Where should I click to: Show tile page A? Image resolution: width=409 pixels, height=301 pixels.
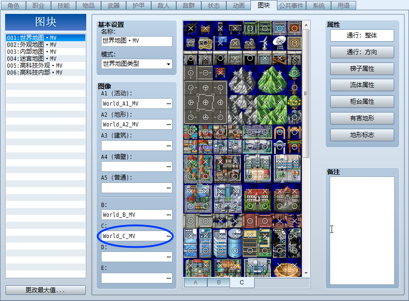[195, 282]
